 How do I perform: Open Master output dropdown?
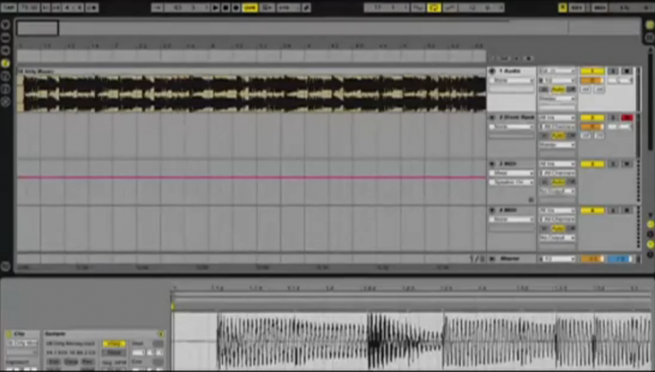[x=557, y=259]
